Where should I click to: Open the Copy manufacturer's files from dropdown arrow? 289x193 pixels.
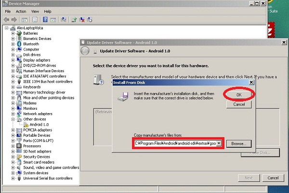(219, 143)
